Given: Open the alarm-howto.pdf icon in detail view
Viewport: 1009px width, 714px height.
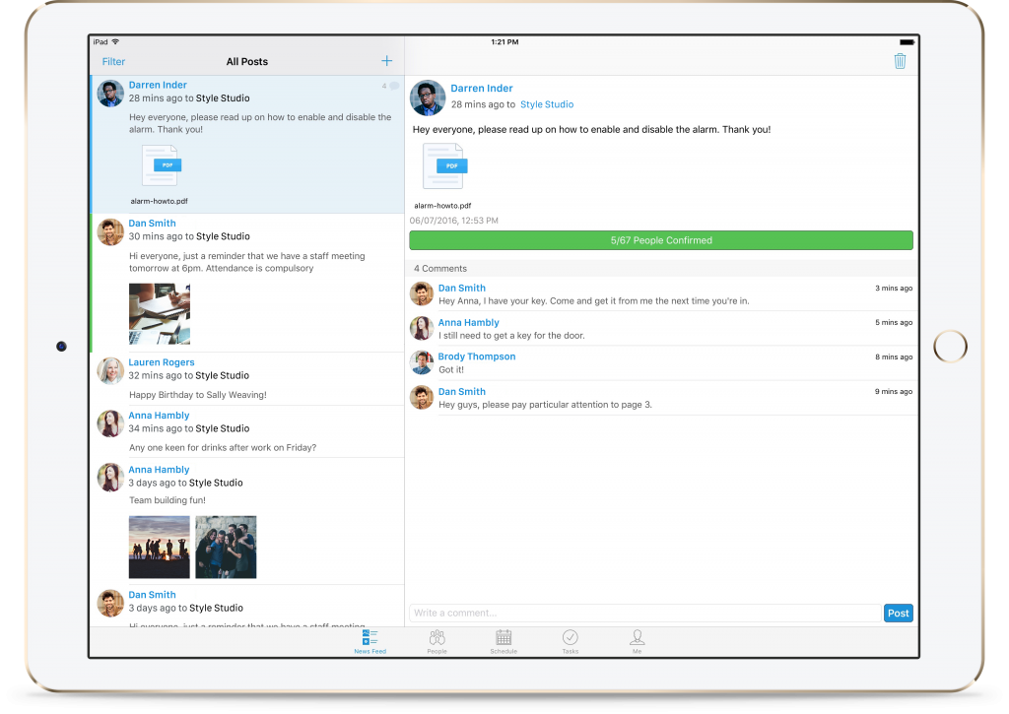Looking at the screenshot, I should coord(444,166).
